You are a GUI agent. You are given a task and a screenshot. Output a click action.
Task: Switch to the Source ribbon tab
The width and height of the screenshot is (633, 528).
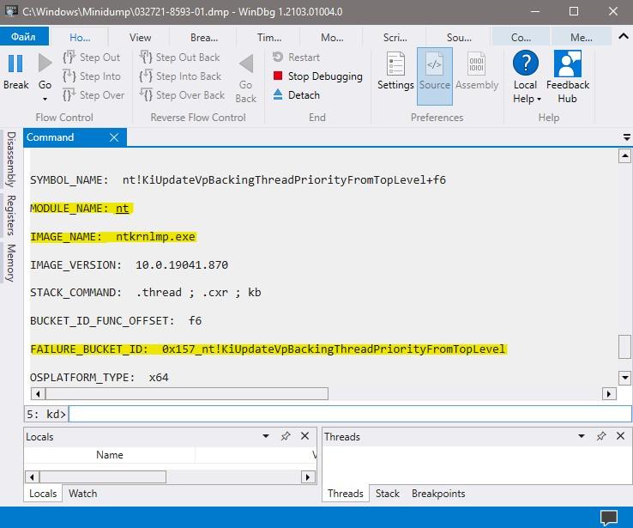pyautogui.click(x=459, y=38)
